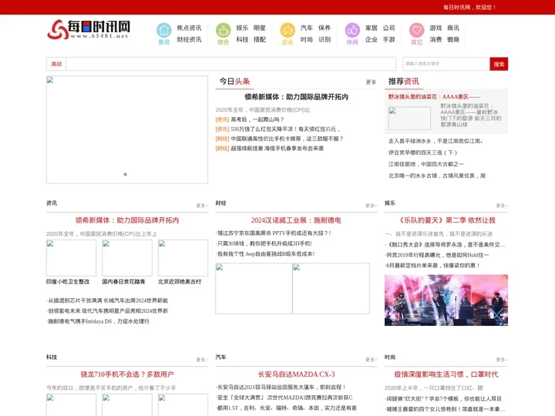The width and height of the screenshot is (555, 416).
Task: Click the 国内春日赏花踏青 caption link
Action: [123, 282]
